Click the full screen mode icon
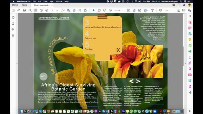 point(140,10)
